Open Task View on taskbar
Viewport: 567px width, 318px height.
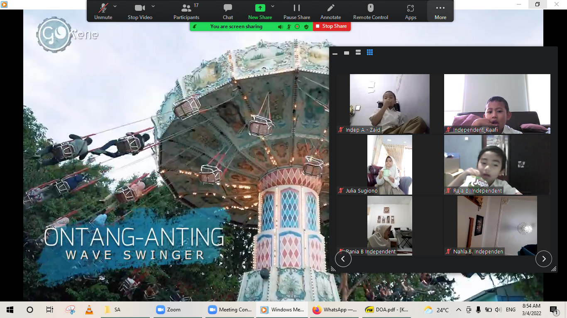point(49,310)
